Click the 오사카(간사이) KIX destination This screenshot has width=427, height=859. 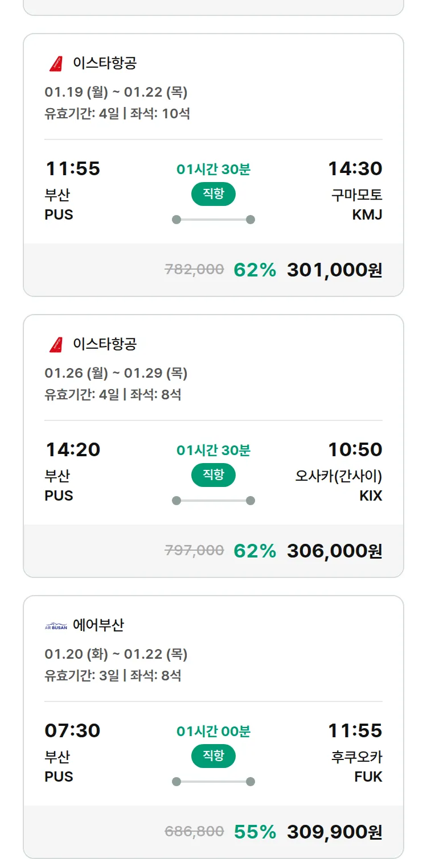339,486
